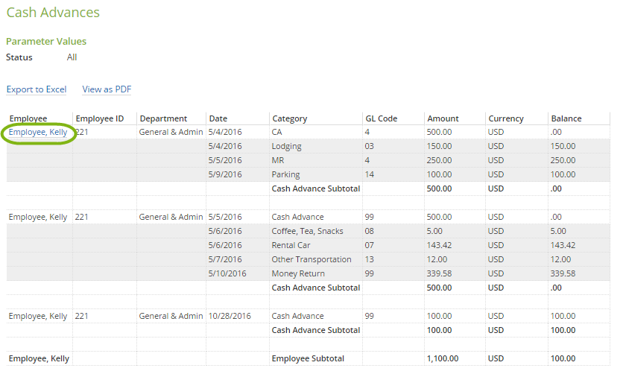Select the 5/10/2016 date cell
Image resolution: width=626 pixels, height=374 pixels.
click(227, 273)
